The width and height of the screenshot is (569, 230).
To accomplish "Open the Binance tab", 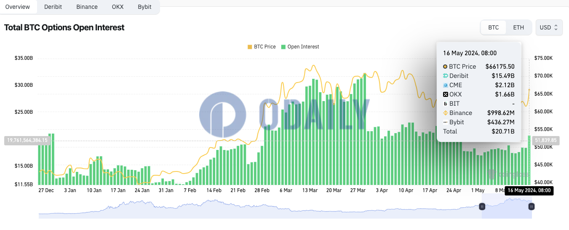I will (x=87, y=7).
